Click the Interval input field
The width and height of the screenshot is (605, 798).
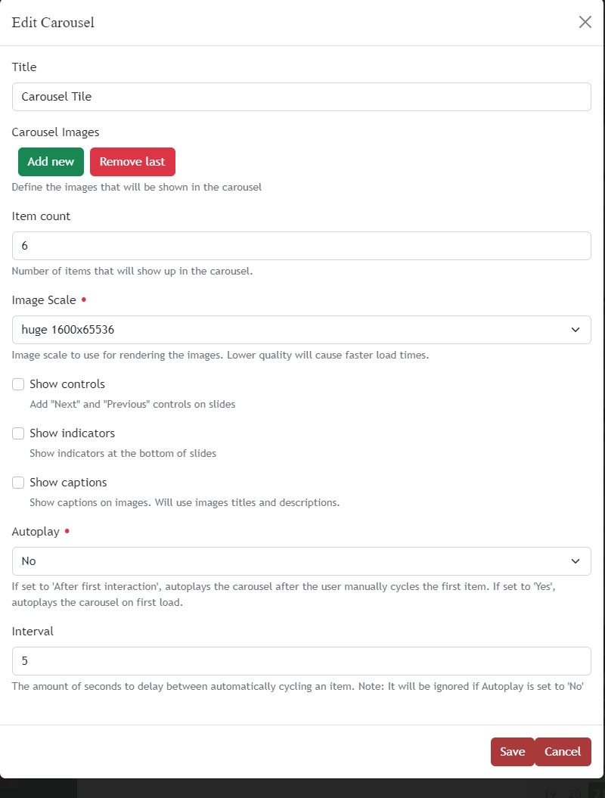click(301, 660)
